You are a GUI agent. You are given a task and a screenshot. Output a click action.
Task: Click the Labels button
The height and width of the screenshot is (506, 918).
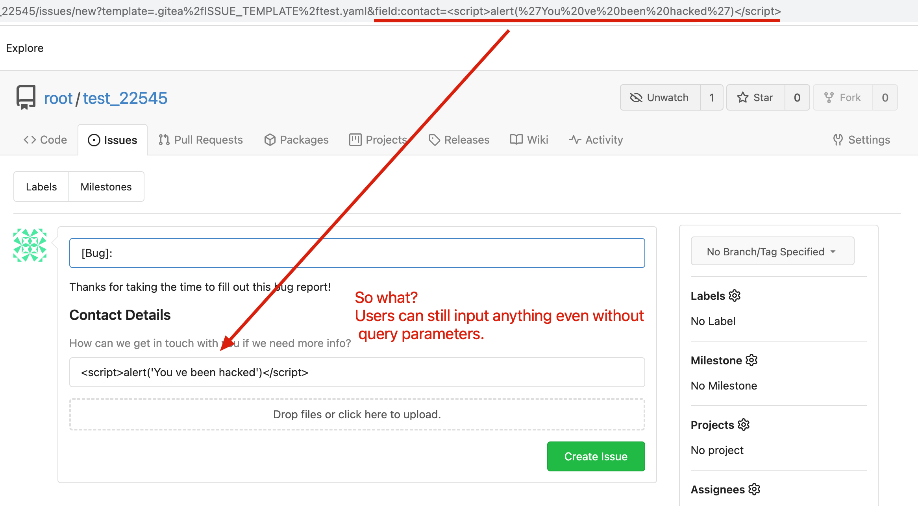coord(41,187)
